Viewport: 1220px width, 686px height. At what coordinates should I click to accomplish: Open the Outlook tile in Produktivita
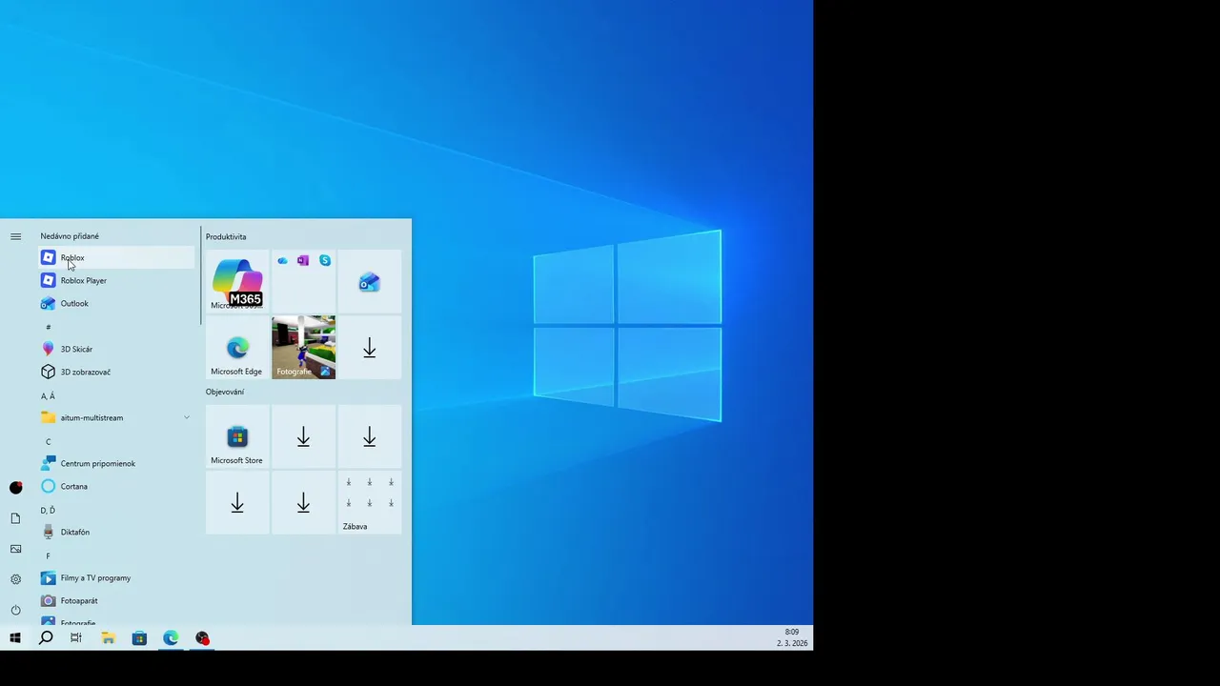coord(369,281)
